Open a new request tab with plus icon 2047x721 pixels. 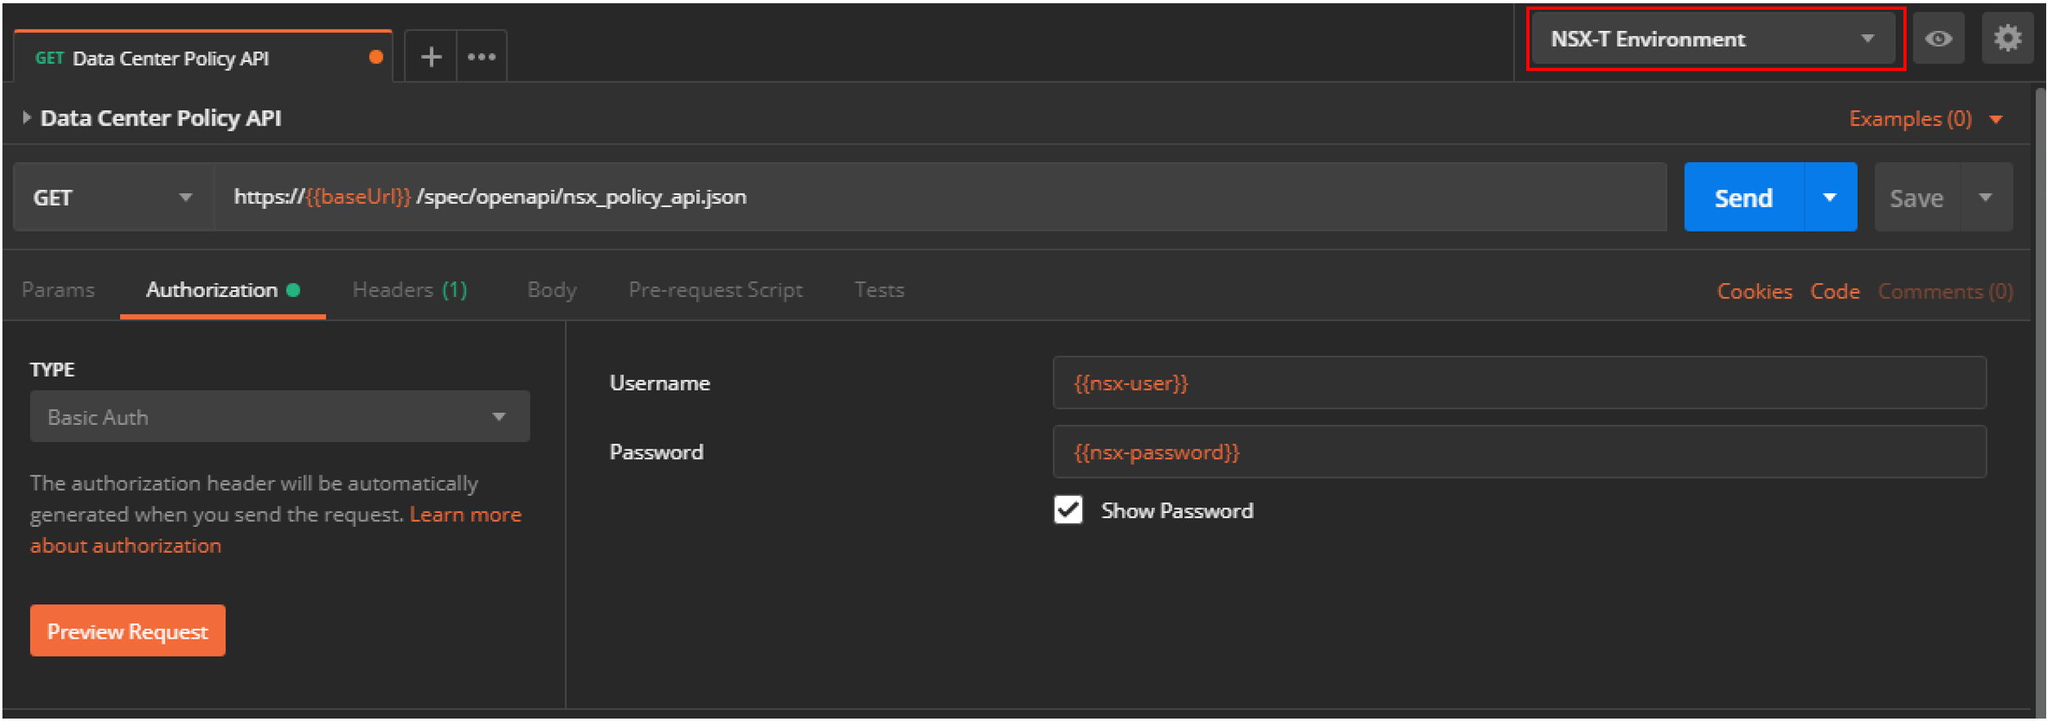[430, 56]
